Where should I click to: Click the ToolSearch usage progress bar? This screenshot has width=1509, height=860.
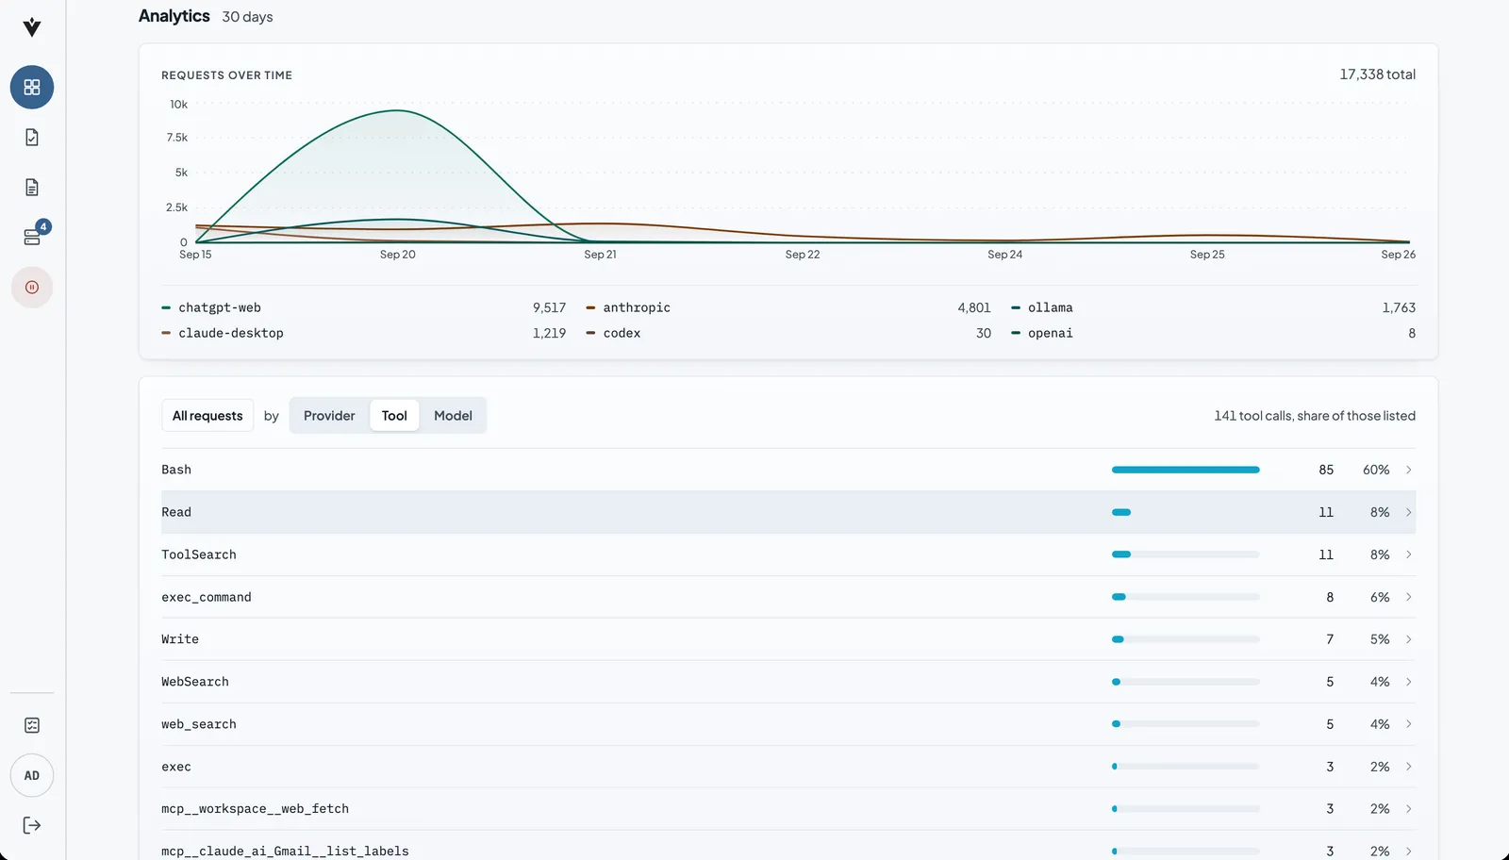point(1186,554)
